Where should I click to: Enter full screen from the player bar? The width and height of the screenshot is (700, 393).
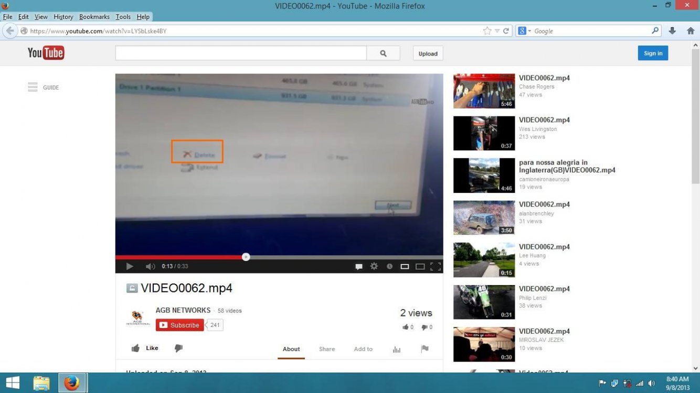(436, 266)
